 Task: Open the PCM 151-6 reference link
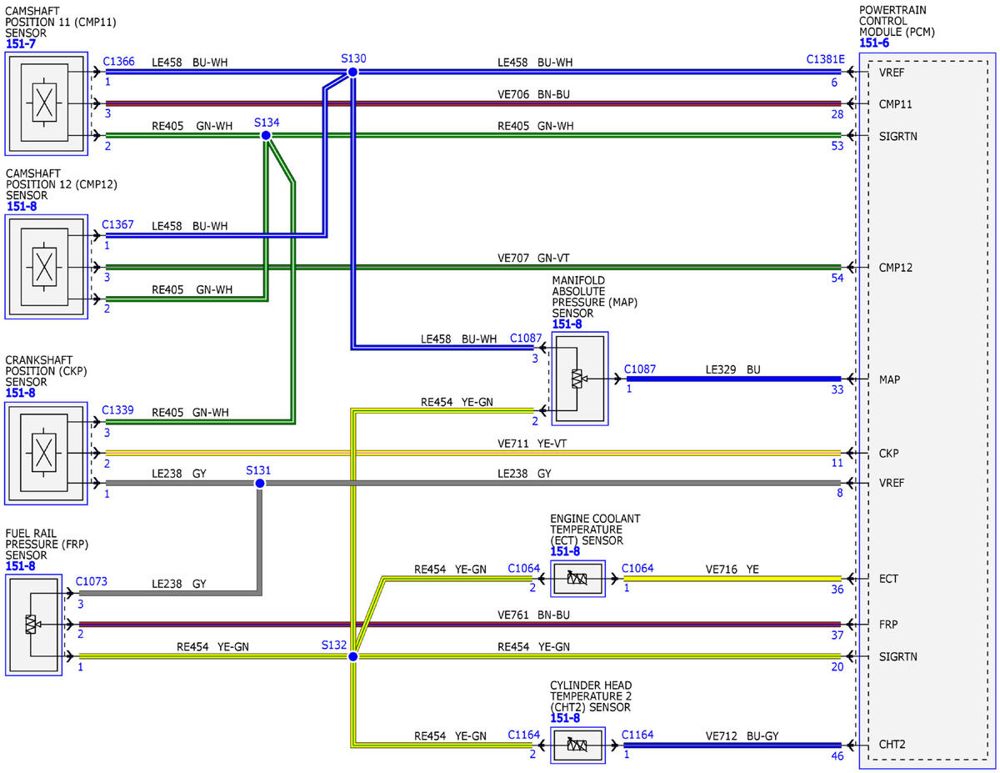(874, 43)
